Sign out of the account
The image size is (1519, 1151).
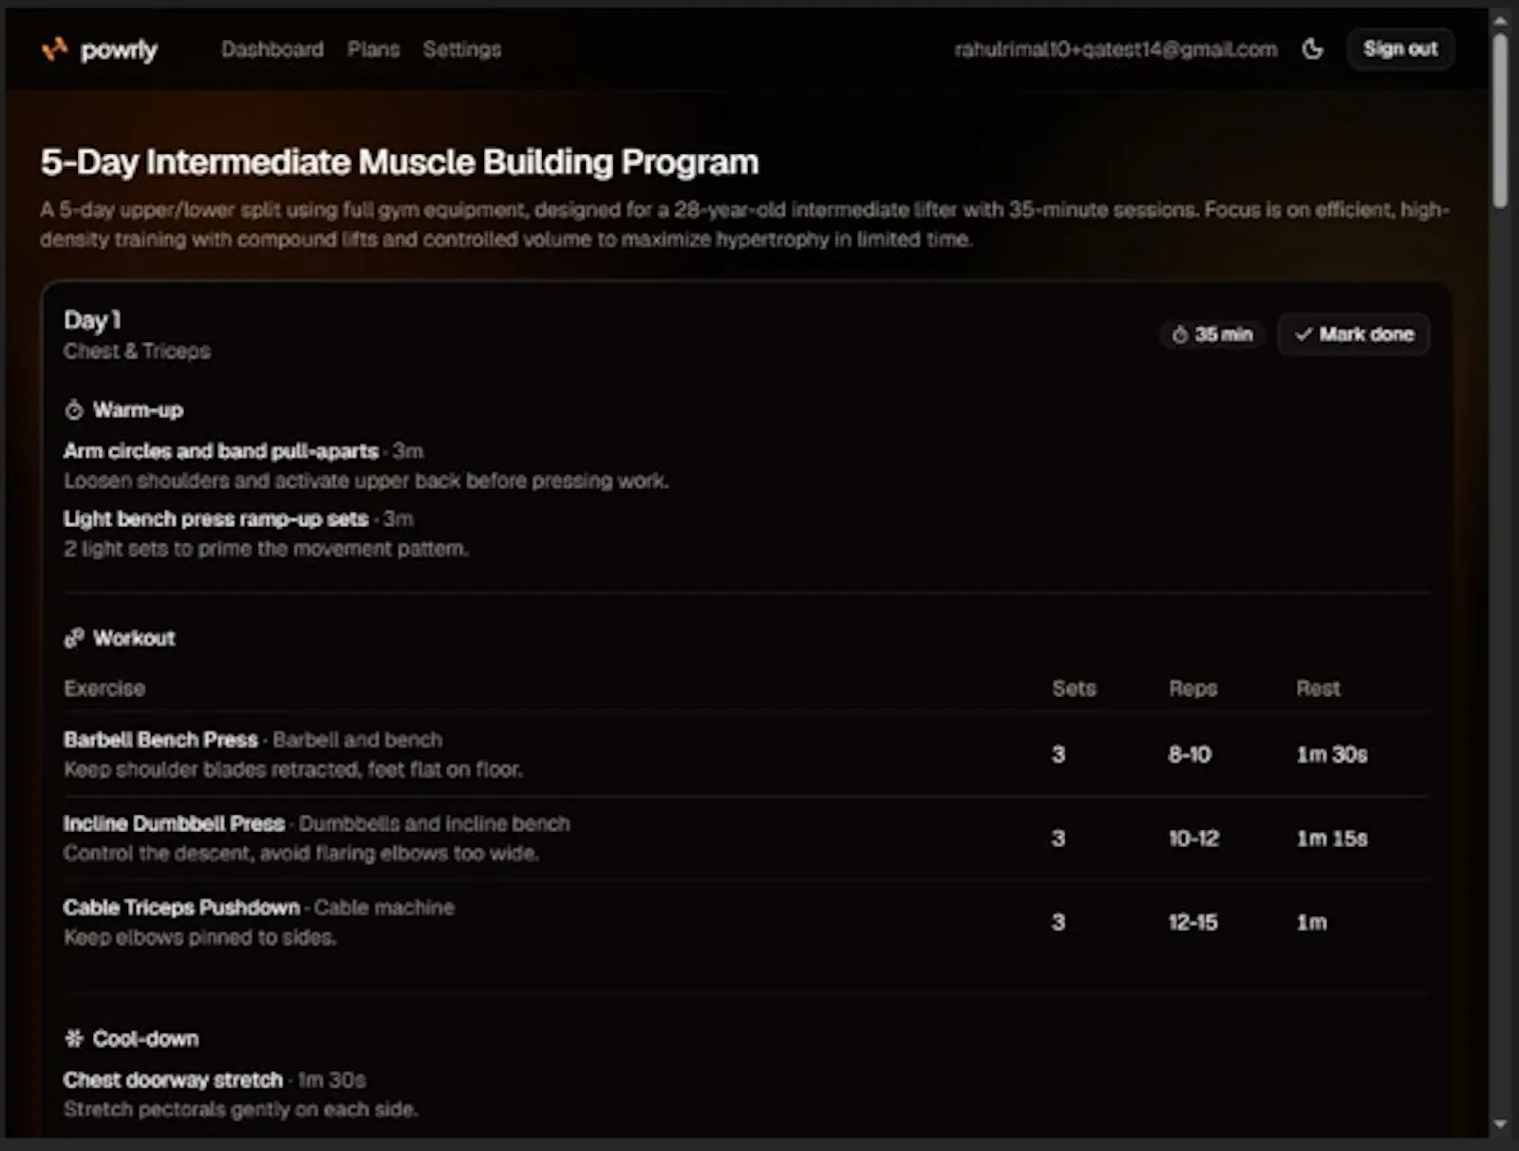click(x=1400, y=48)
